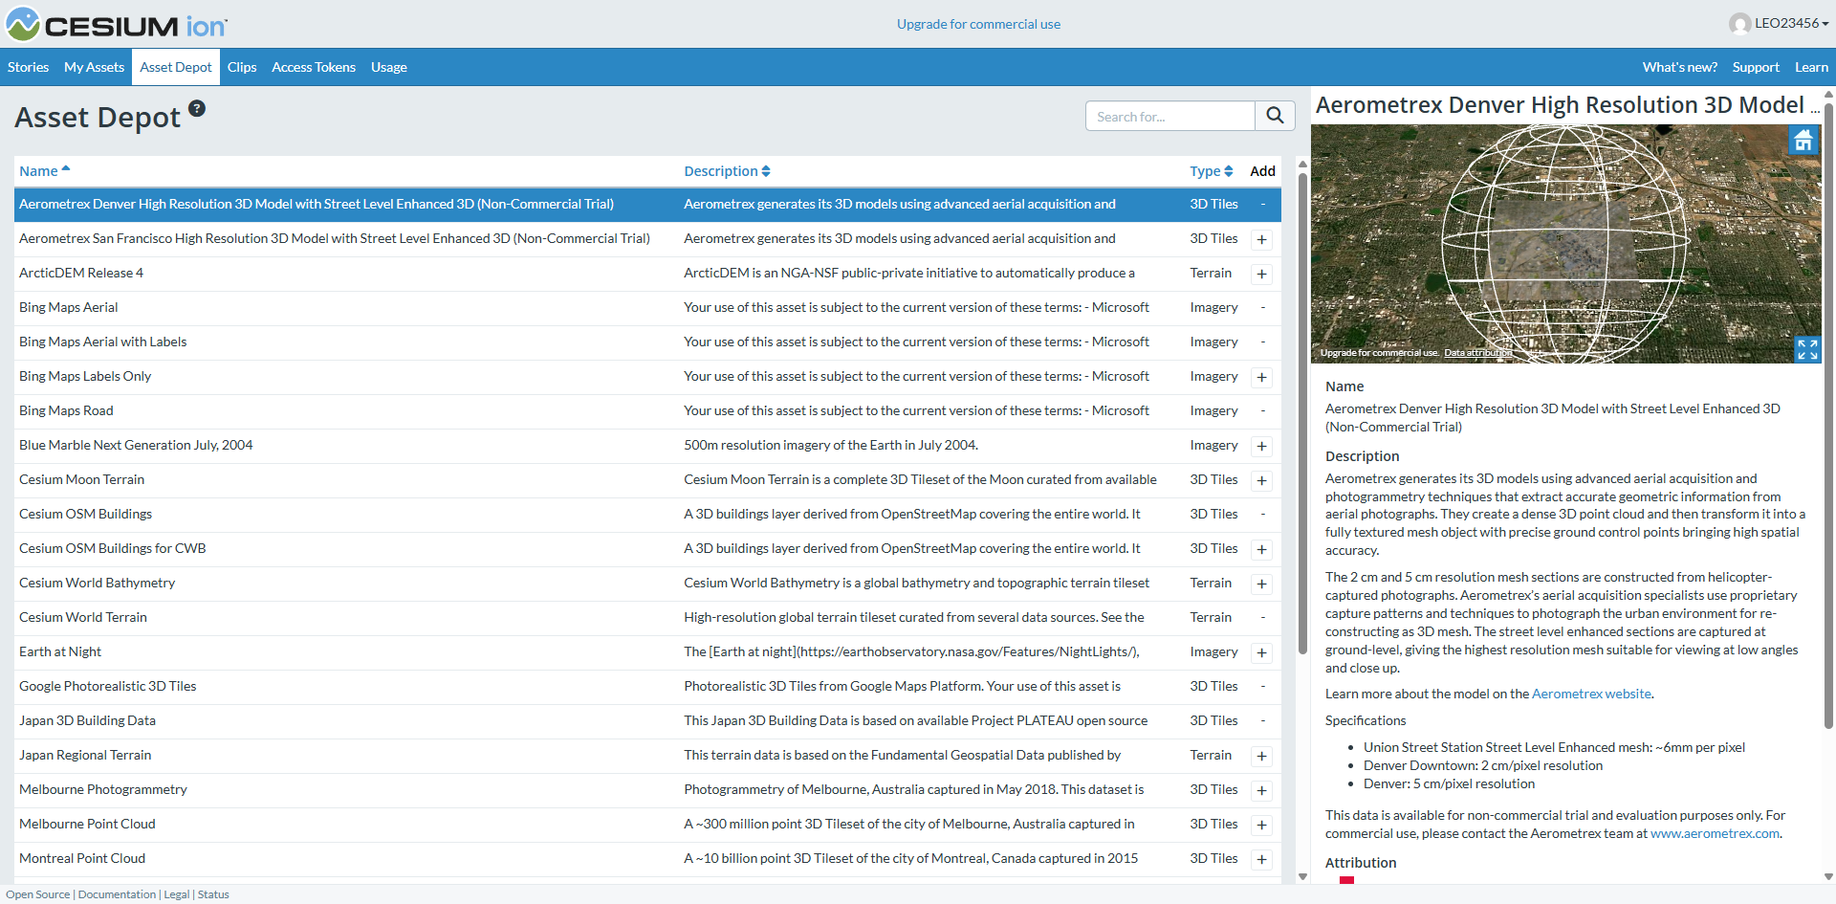Click the search magnifier button

(x=1275, y=116)
